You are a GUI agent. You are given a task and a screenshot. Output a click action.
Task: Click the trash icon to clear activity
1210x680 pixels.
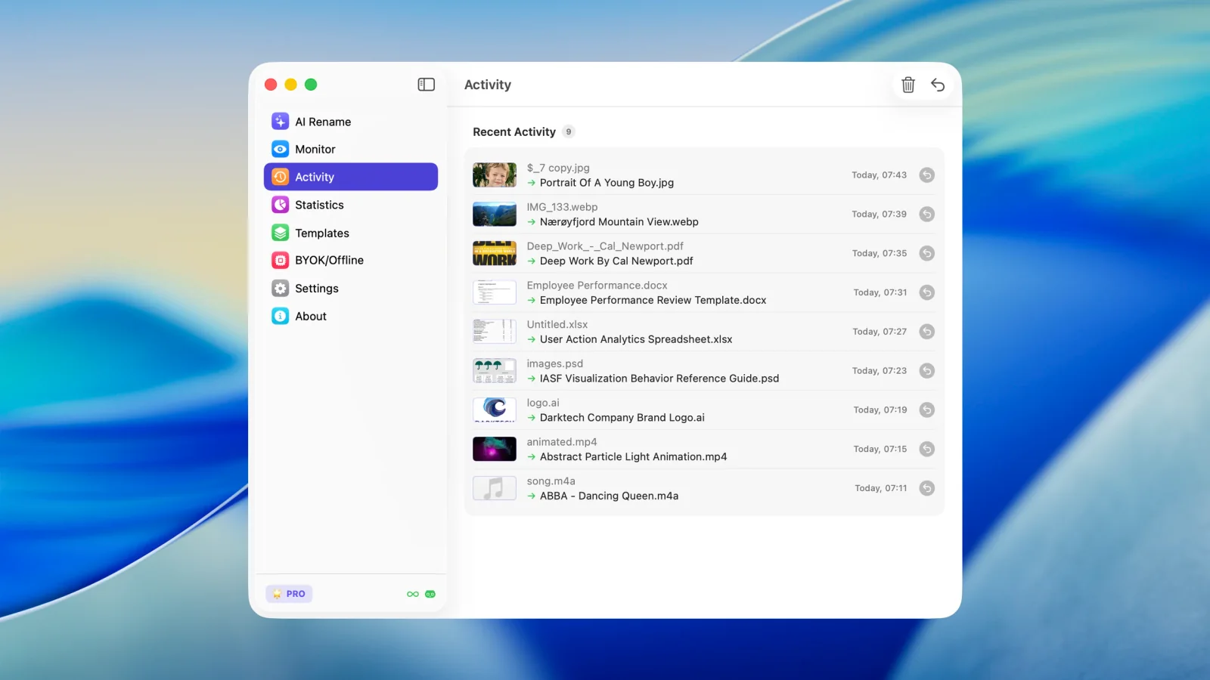point(908,85)
